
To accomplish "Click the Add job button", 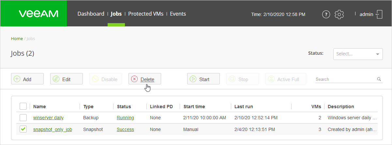I will point(27,79).
